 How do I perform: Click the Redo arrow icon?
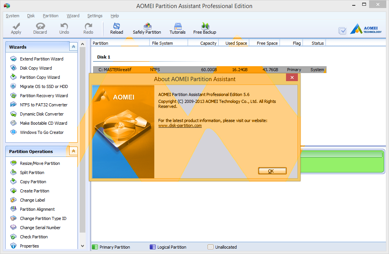point(88,26)
